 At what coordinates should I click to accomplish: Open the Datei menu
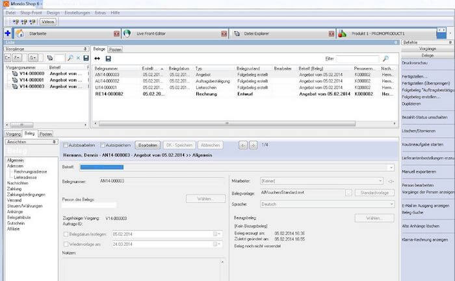10,13
